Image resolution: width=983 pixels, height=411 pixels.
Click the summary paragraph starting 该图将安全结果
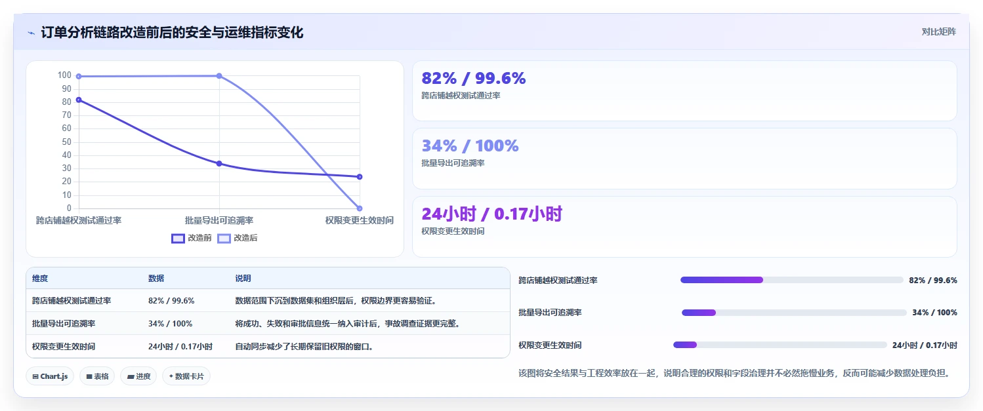point(734,373)
